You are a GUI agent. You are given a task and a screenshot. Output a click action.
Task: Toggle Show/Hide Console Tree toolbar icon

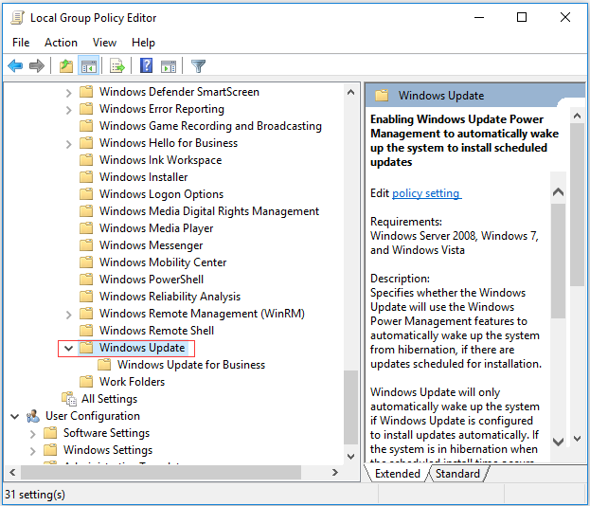click(89, 66)
